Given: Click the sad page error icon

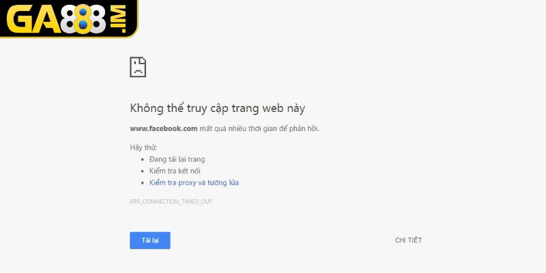Looking at the screenshot, I should pos(138,67).
